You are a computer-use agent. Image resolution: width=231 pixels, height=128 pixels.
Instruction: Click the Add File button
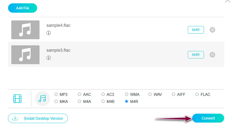[23, 8]
